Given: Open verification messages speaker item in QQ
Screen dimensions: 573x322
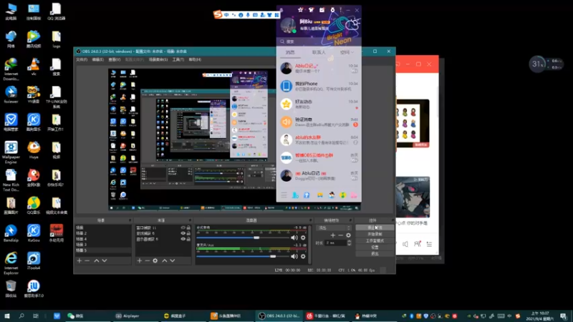Looking at the screenshot, I should click(319, 122).
